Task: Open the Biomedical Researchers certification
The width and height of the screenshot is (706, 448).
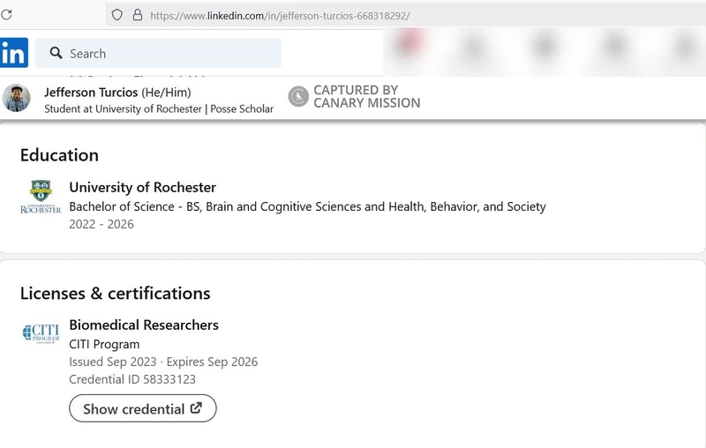Action: pos(144,325)
